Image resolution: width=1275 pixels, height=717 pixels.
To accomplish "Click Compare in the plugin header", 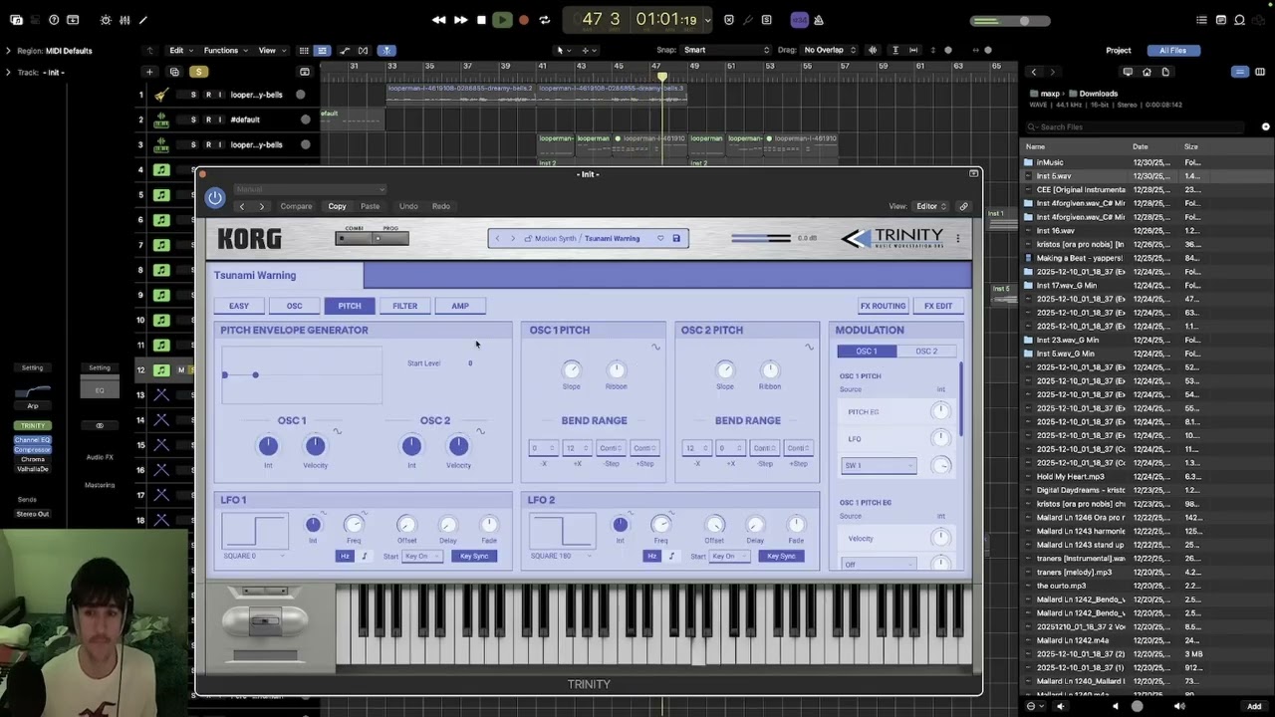I will pos(296,206).
